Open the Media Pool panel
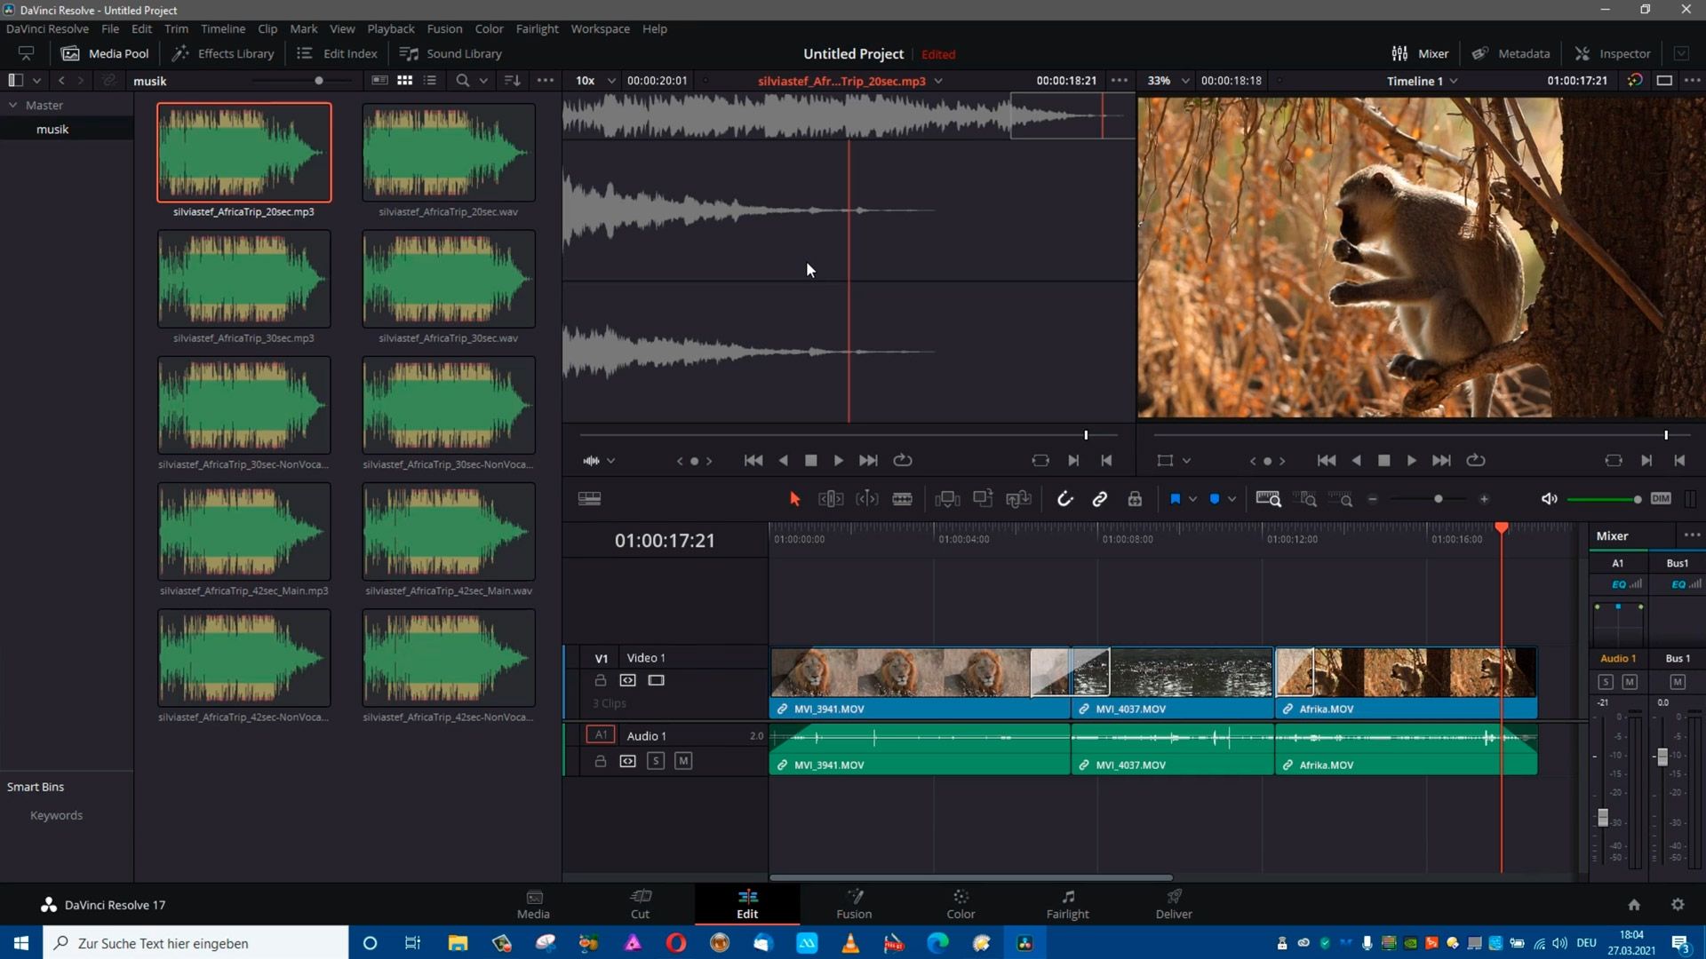The width and height of the screenshot is (1706, 959). pyautogui.click(x=104, y=53)
